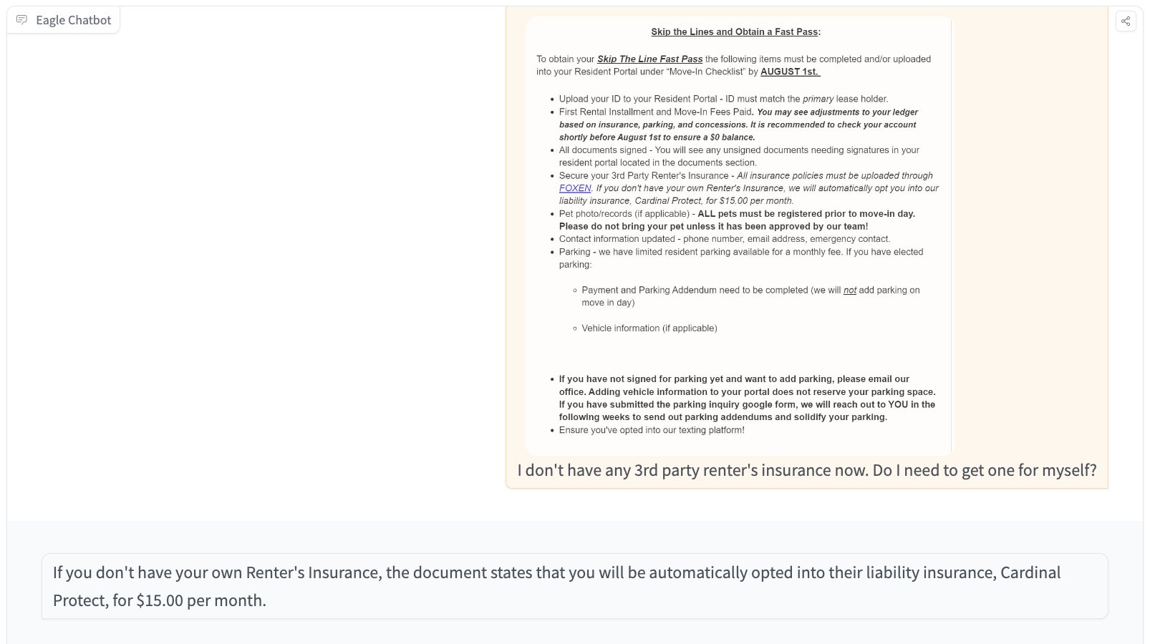This screenshot has height=644, width=1150.
Task: Click the underlined Skip The Line Fast Pass text
Action: click(x=649, y=59)
